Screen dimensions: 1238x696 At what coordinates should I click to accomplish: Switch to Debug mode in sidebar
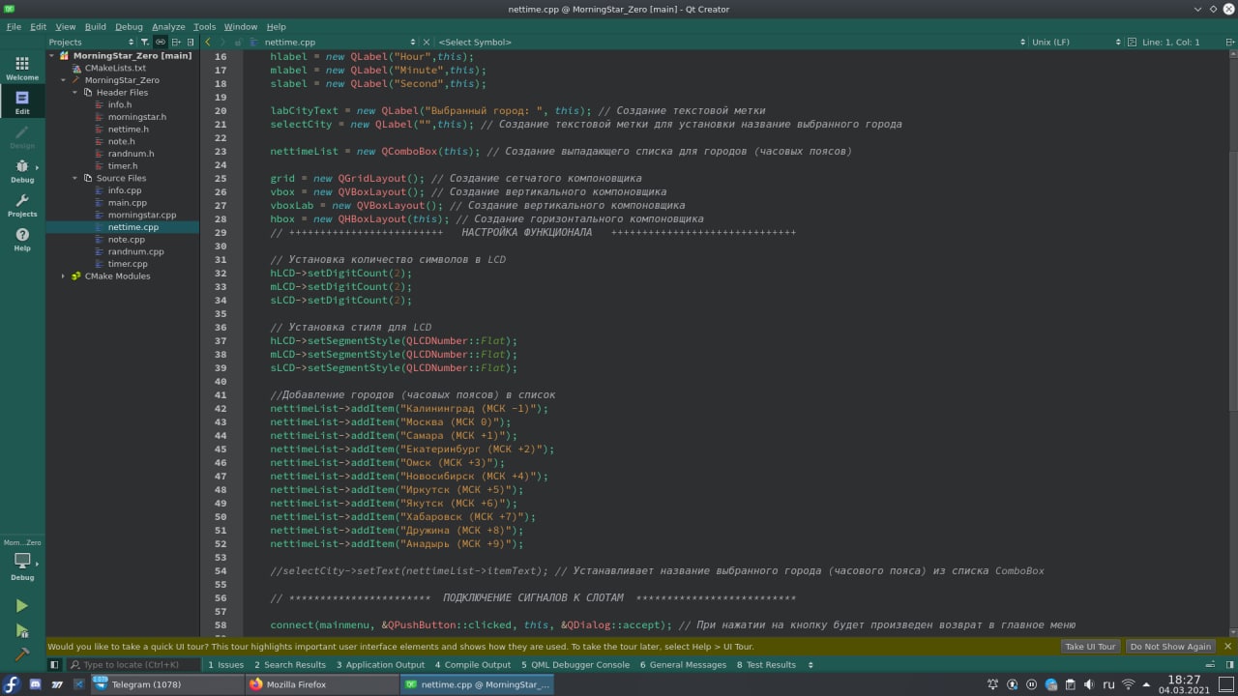pos(21,170)
